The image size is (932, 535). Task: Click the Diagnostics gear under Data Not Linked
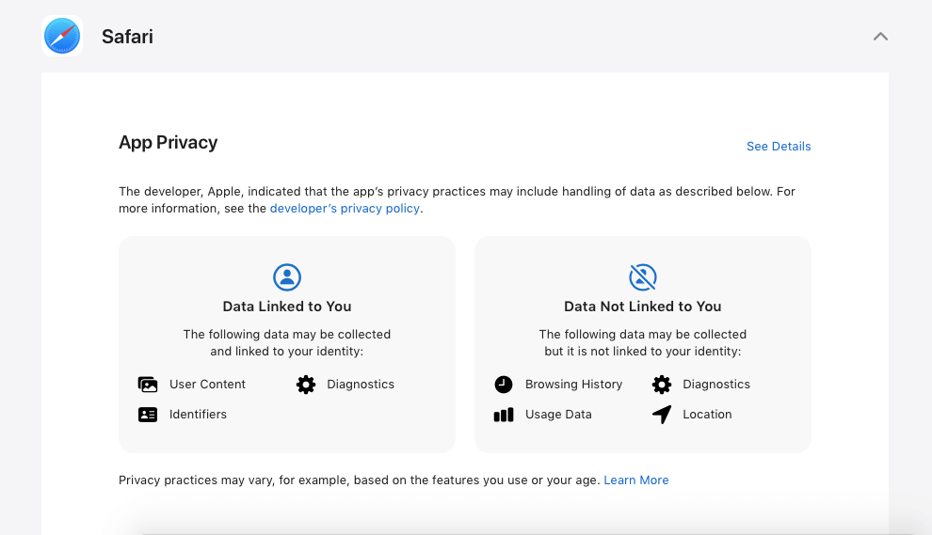[662, 385]
